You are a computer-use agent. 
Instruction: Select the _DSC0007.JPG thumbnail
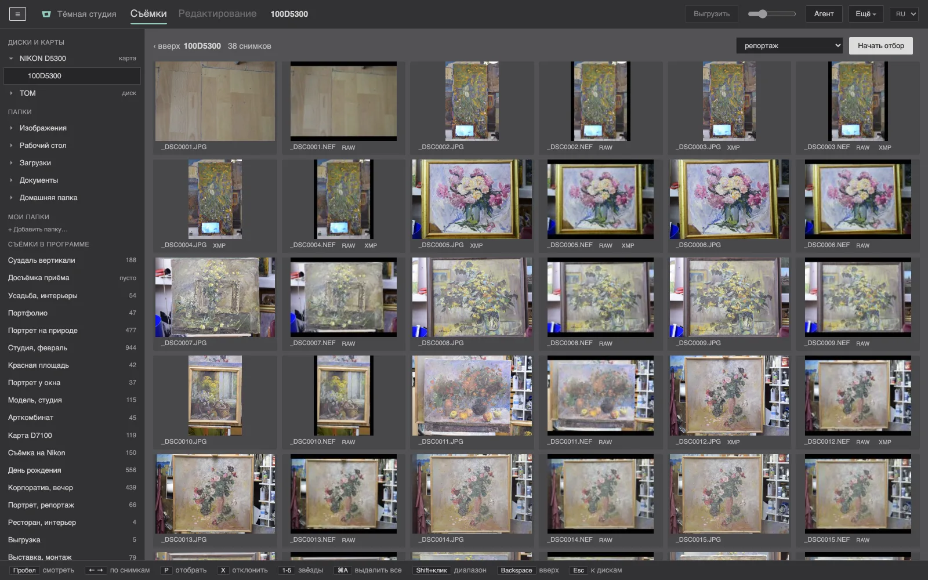pyautogui.click(x=215, y=298)
